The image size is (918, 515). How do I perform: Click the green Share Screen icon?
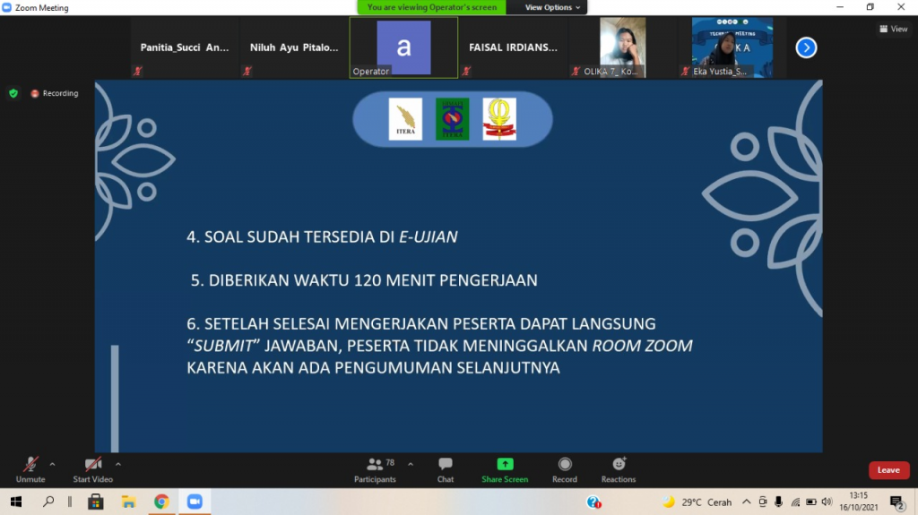click(x=505, y=464)
